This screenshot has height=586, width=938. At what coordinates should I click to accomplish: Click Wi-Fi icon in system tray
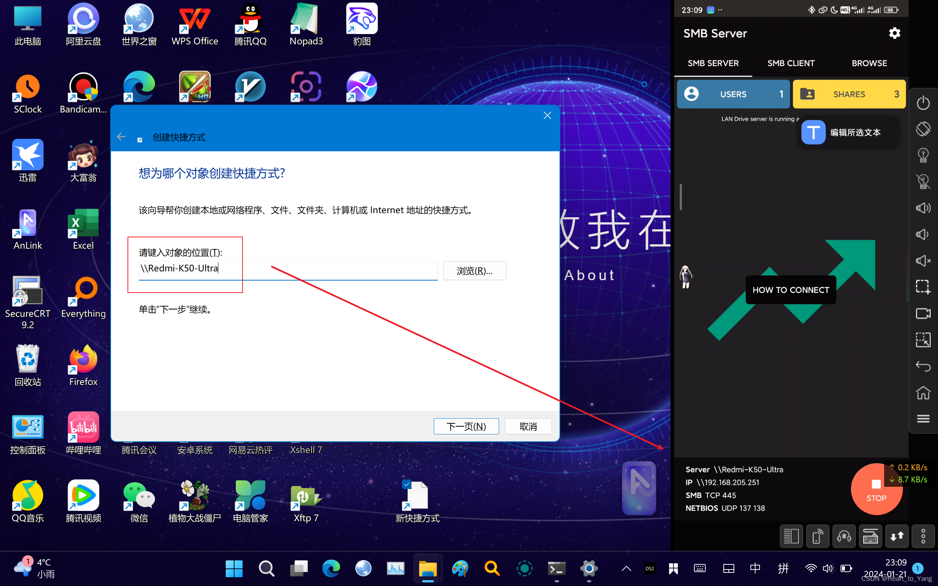[811, 568]
